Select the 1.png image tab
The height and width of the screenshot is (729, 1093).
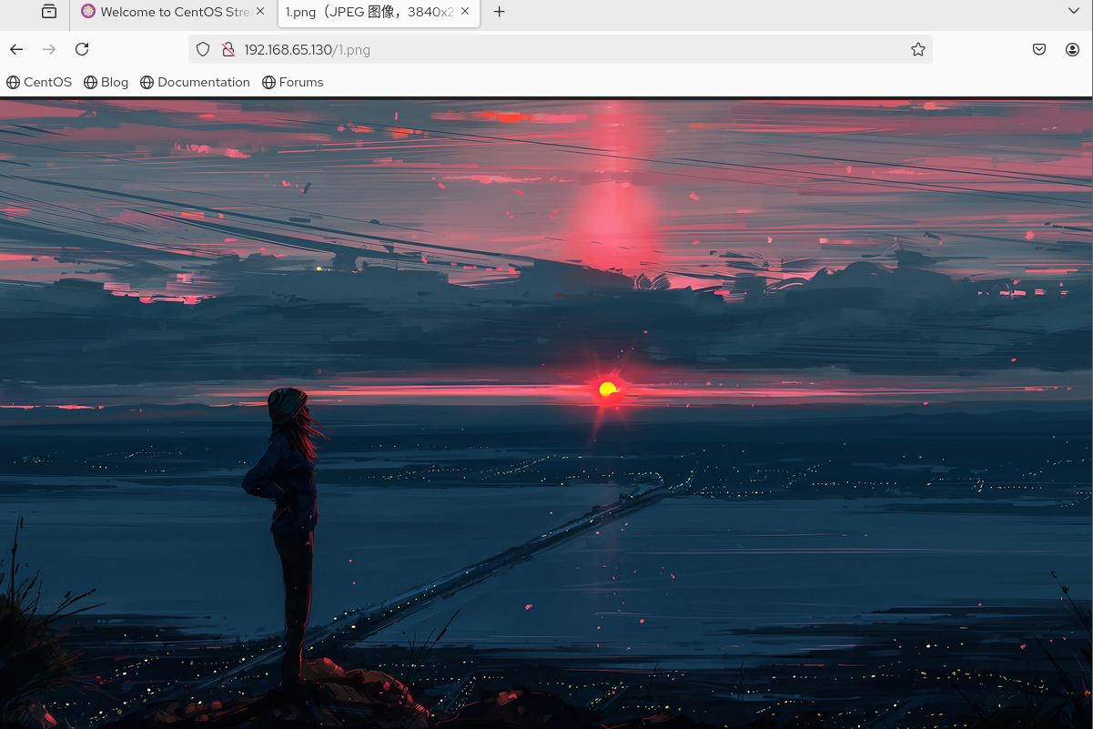click(x=379, y=12)
